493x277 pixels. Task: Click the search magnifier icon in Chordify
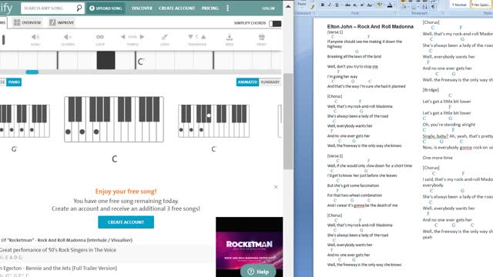tap(79, 8)
